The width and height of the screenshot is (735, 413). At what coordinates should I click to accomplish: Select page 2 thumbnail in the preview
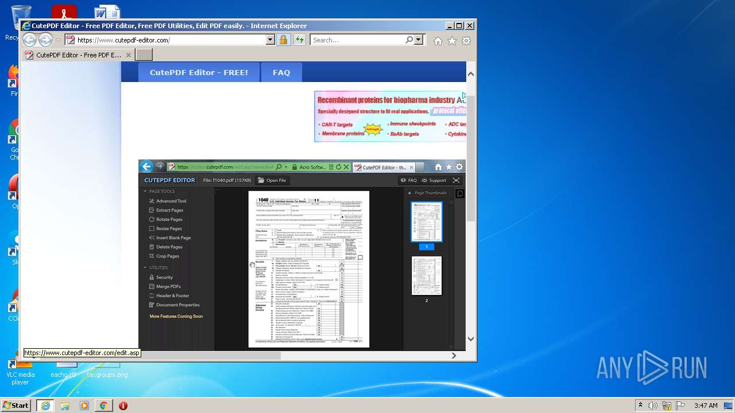[x=427, y=276]
